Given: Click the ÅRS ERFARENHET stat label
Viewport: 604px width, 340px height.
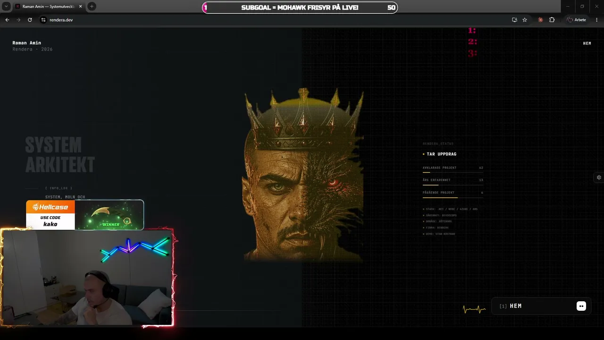Looking at the screenshot, I should coord(436,180).
